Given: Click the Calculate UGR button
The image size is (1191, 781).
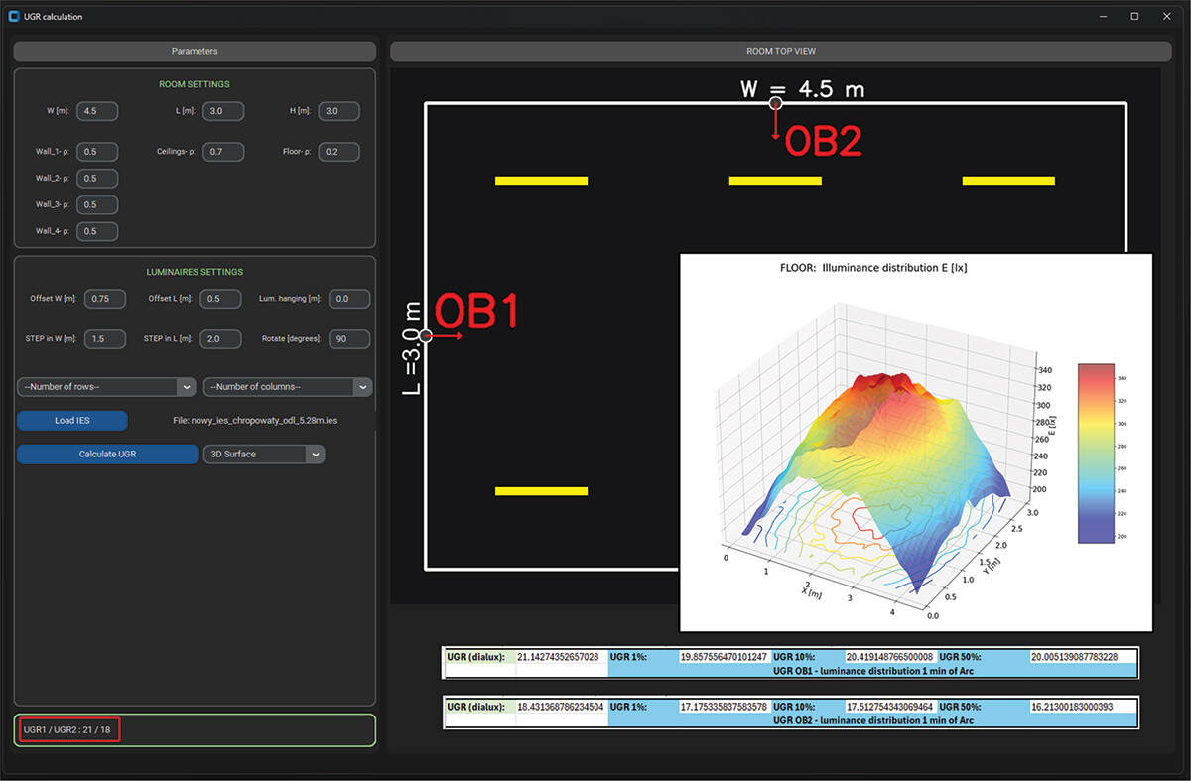Looking at the screenshot, I should tap(108, 454).
